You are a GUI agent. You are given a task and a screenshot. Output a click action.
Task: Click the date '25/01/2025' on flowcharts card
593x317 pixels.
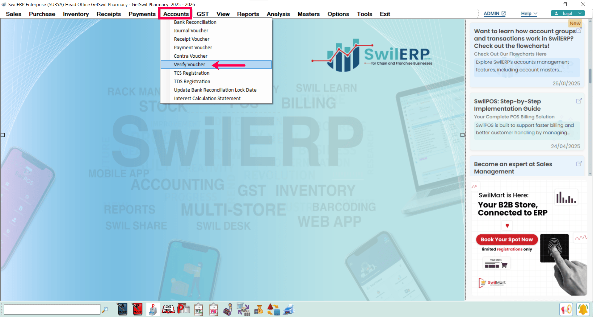pyautogui.click(x=566, y=84)
